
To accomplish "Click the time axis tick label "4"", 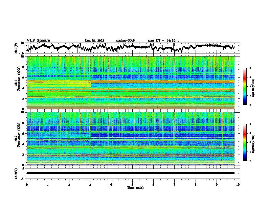I will tap(111, 185).
